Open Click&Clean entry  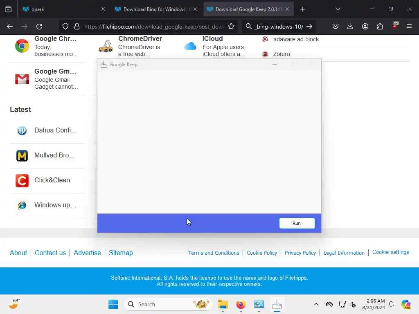[52, 180]
